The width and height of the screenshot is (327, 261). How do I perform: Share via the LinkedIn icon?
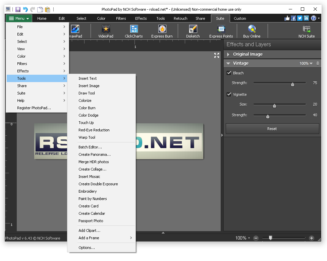click(306, 18)
